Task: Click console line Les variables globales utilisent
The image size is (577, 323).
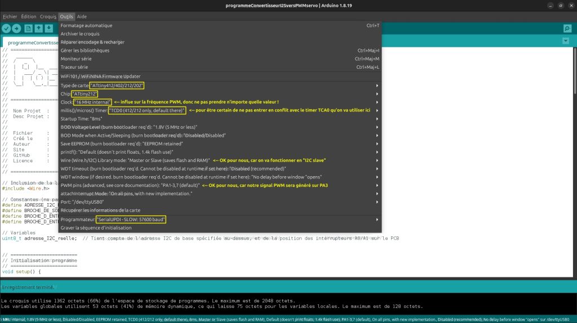Action: (212, 306)
